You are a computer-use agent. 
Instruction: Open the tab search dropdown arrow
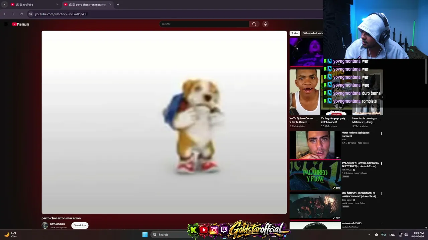pyautogui.click(x=4, y=5)
